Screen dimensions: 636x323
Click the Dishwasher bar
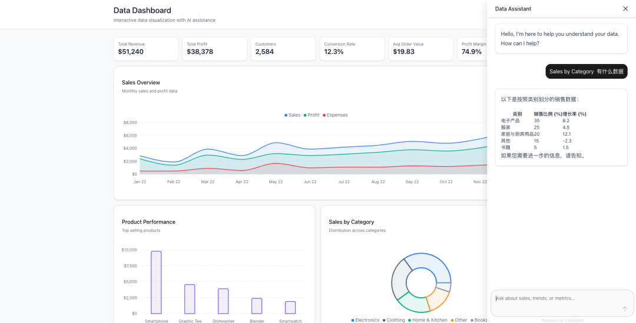click(x=223, y=301)
